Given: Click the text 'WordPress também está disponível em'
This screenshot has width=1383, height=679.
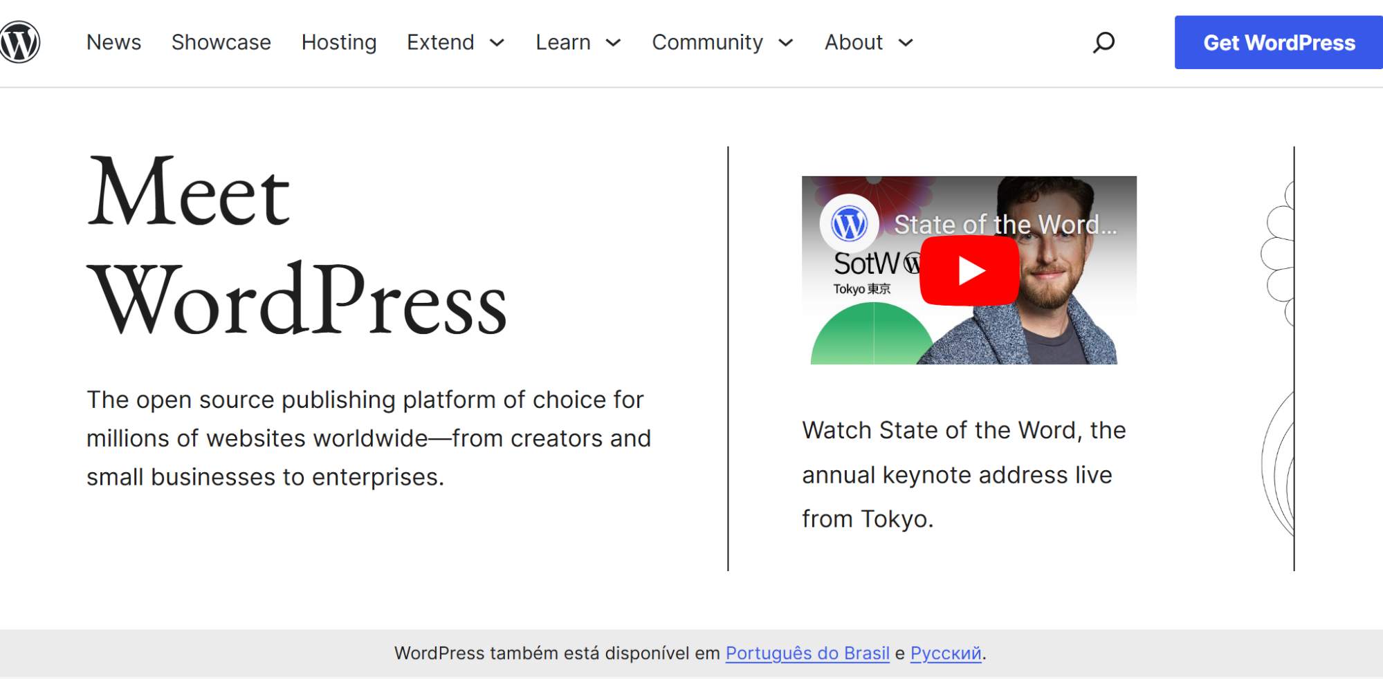Looking at the screenshot, I should click(557, 653).
